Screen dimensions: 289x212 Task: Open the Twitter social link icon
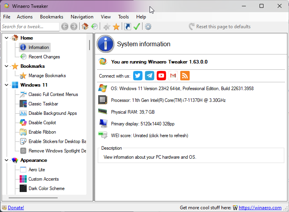pos(138,76)
